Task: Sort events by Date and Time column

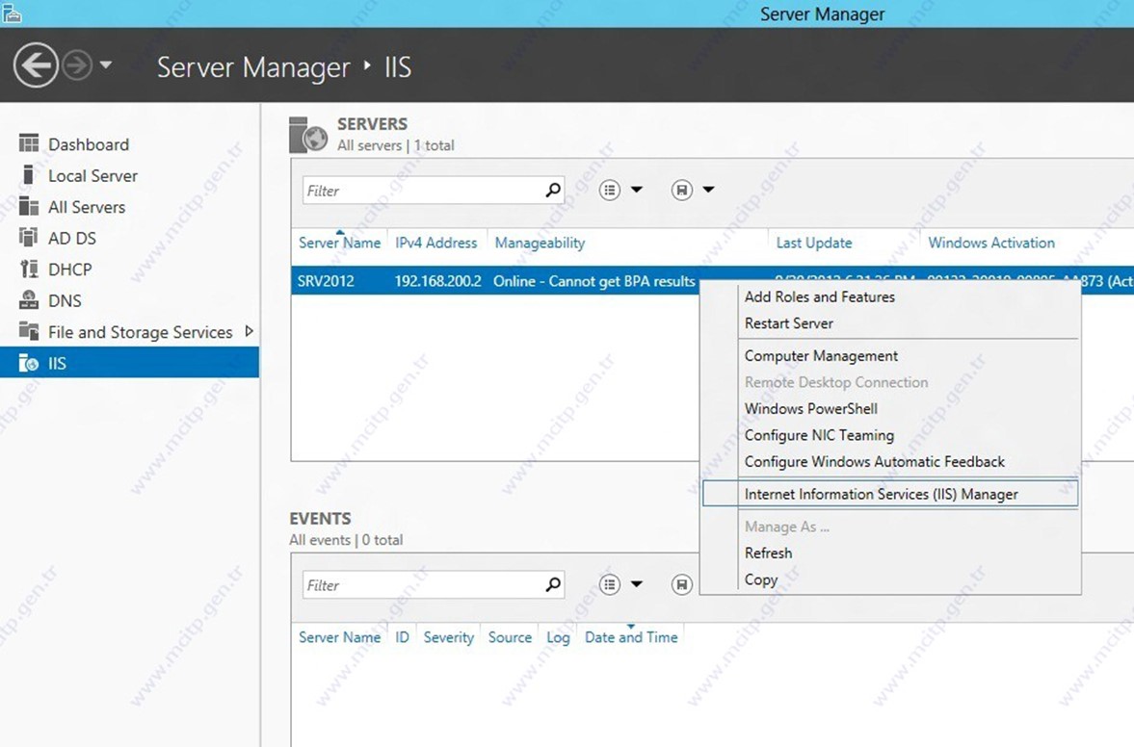Action: [x=631, y=638]
